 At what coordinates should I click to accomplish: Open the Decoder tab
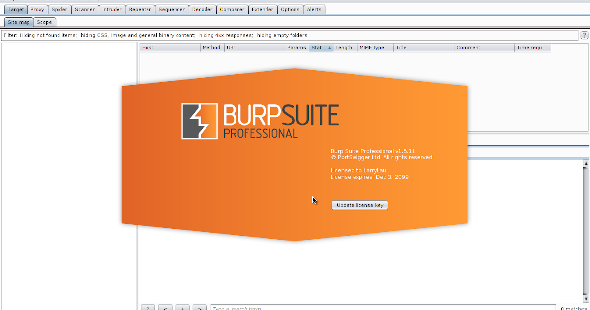(x=203, y=9)
